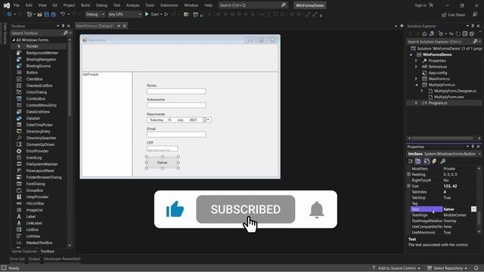
Task: Click Property Pages wrench icon
Action: 442,161
